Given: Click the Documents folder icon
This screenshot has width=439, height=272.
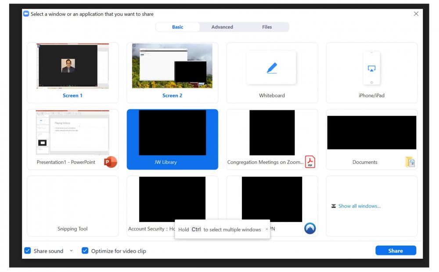Looking at the screenshot, I should coord(410,162).
